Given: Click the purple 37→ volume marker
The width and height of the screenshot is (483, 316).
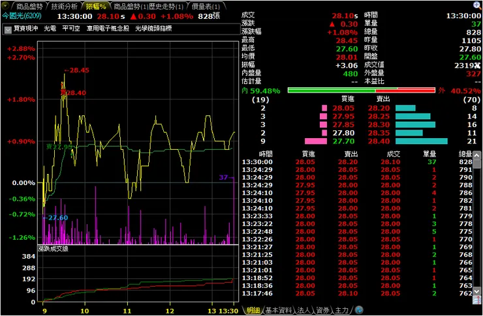Looking at the screenshot, I should click(226, 177).
